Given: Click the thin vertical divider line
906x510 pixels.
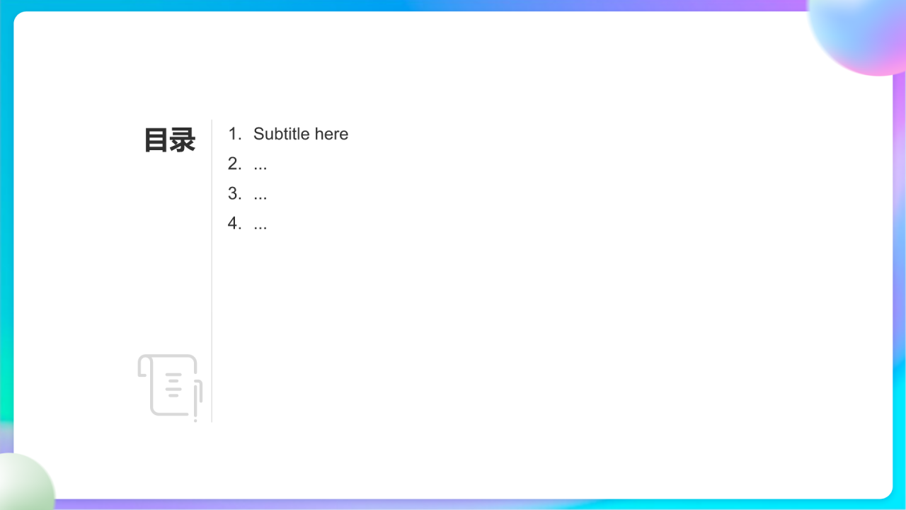Looking at the screenshot, I should coord(212,283).
